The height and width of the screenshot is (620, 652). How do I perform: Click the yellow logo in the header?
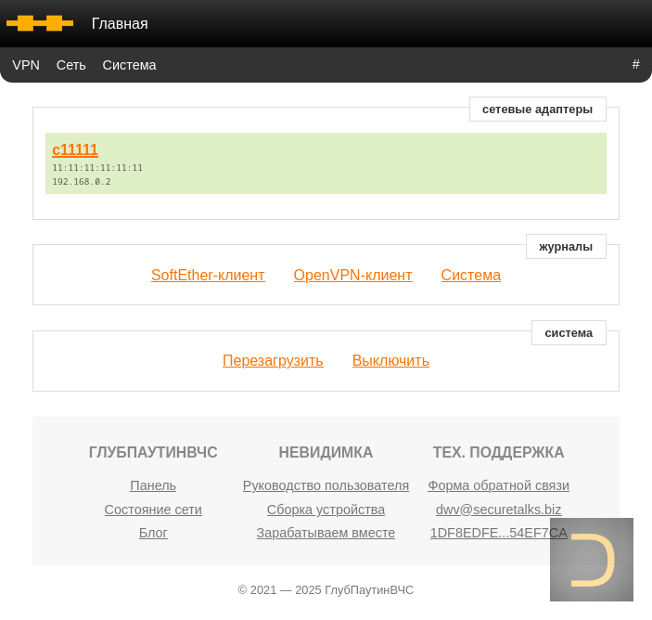point(40,23)
